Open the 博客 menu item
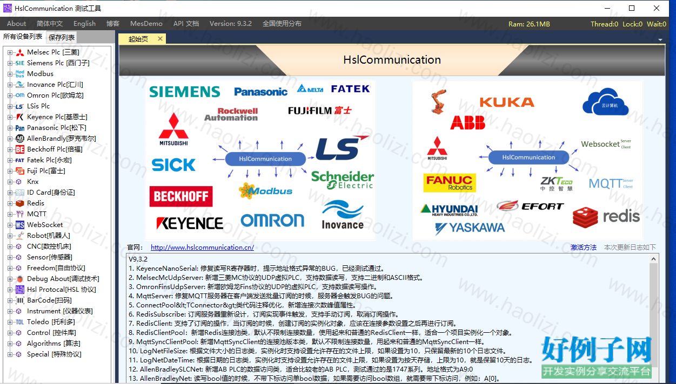The width and height of the screenshot is (676, 384). click(113, 24)
